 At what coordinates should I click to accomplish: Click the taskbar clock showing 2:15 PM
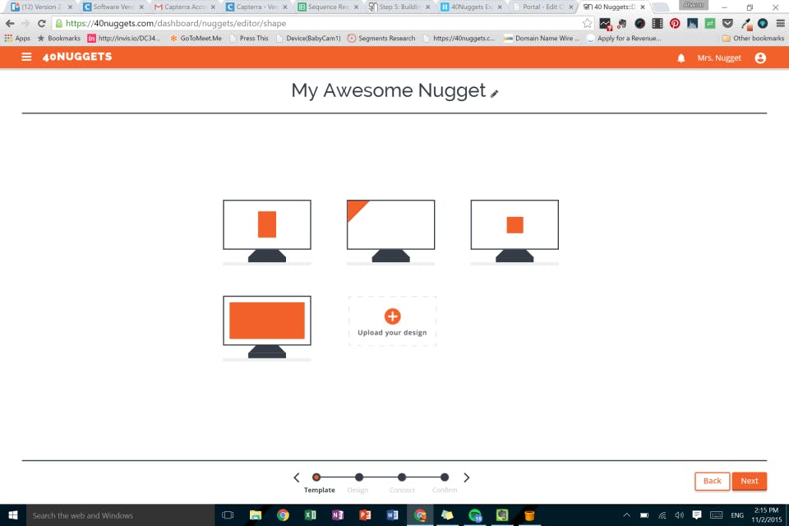tap(767, 515)
